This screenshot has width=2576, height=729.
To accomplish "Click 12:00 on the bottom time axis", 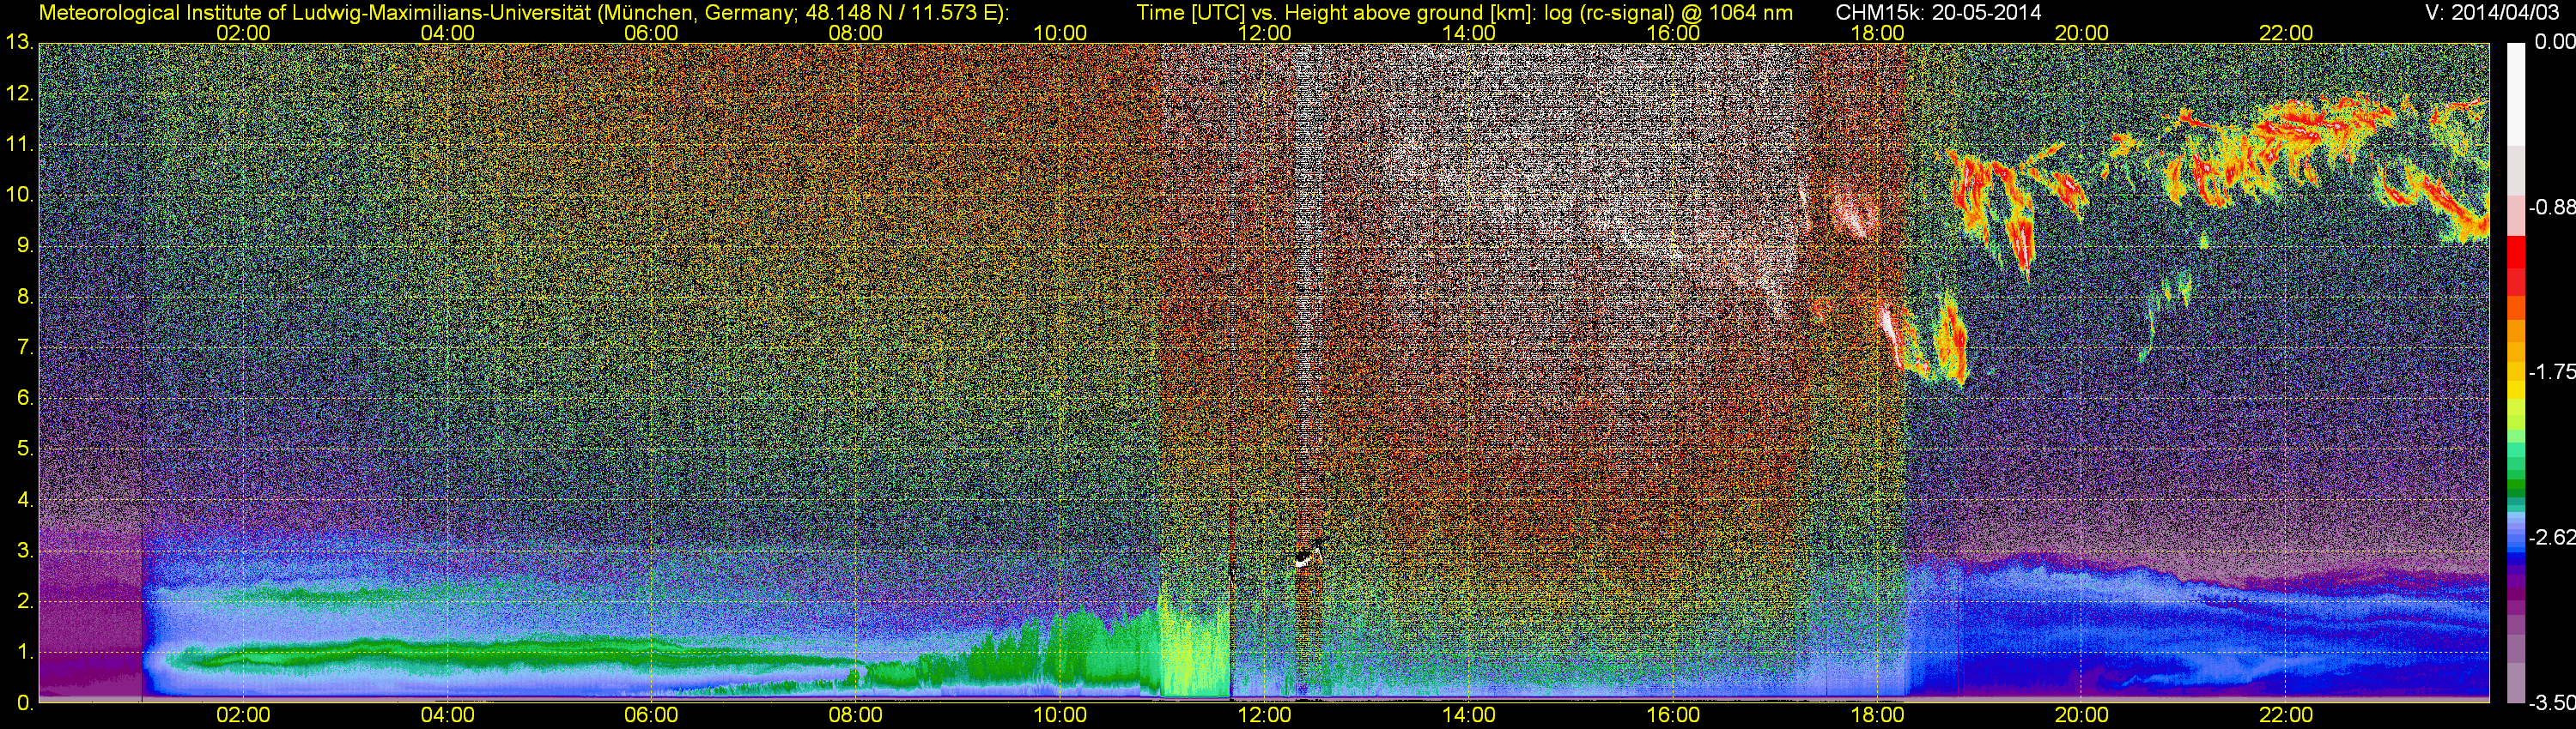I will (x=1264, y=715).
